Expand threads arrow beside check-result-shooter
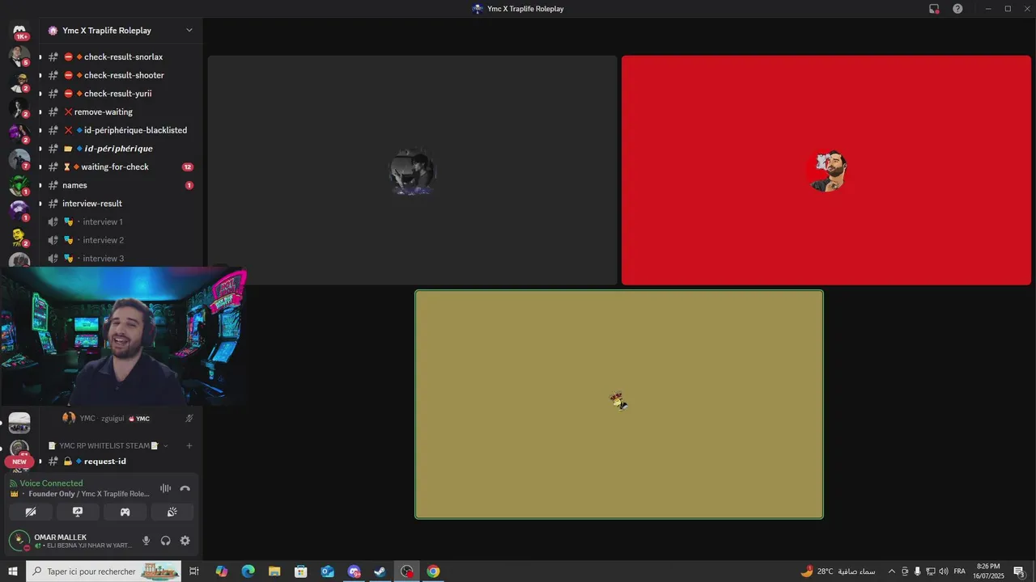The image size is (1036, 582). [x=40, y=75]
